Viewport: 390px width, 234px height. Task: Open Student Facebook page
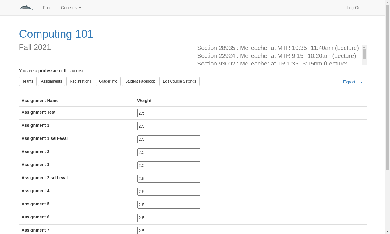click(x=140, y=81)
